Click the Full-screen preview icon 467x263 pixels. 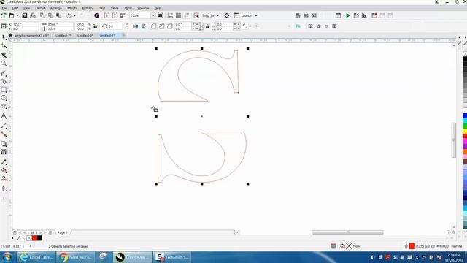161,15
